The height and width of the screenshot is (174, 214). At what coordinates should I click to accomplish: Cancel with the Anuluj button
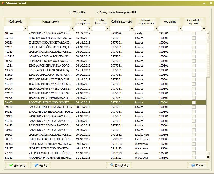pos(41,165)
